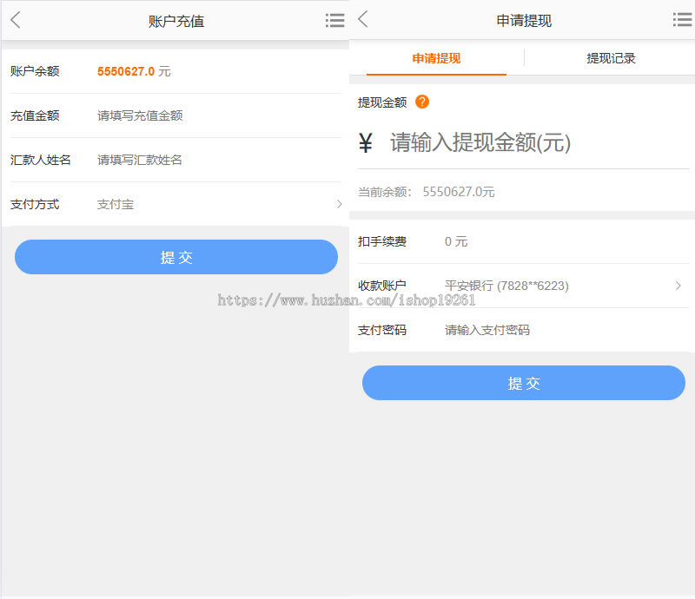Switch to the 申请提现 tab
This screenshot has width=695, height=599.
coord(436,58)
